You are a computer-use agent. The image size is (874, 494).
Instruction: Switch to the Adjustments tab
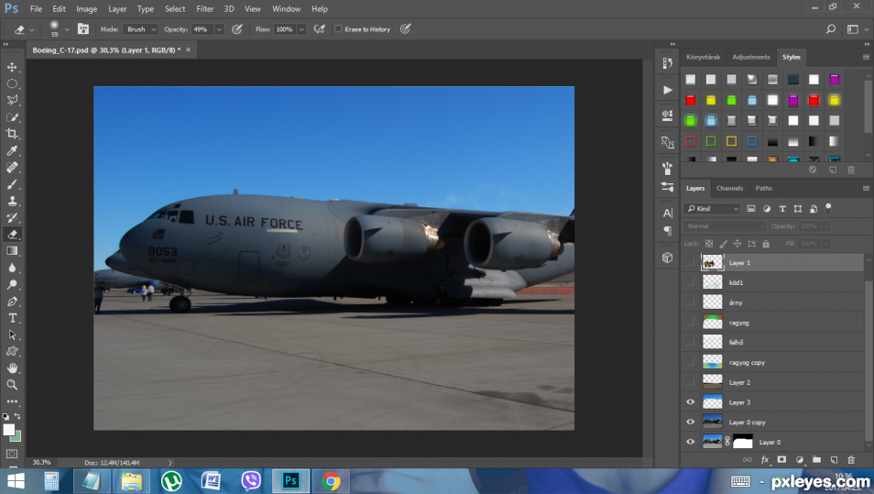[x=751, y=57]
